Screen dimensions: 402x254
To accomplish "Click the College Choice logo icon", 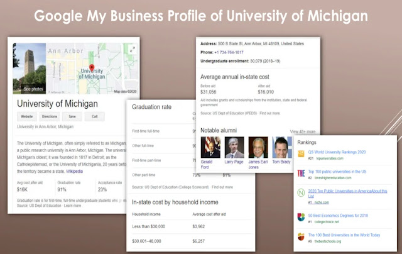I will 301,217.
